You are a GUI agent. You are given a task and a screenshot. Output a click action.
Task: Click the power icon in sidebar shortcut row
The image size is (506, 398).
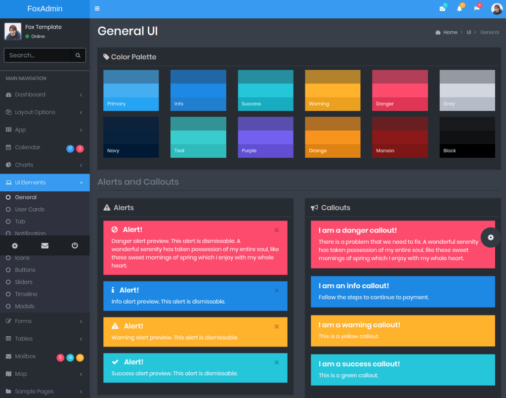click(x=75, y=246)
